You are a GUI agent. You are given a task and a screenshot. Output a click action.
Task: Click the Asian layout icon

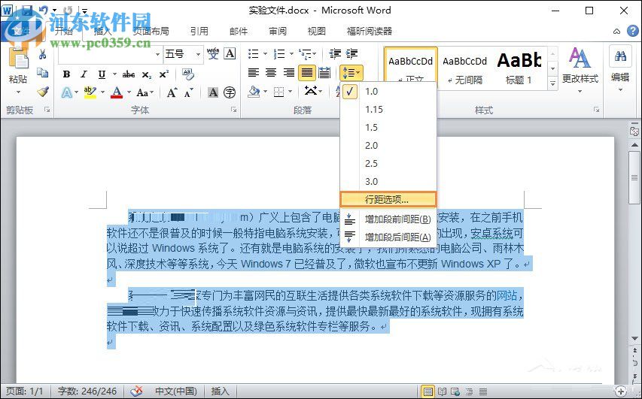[311, 91]
